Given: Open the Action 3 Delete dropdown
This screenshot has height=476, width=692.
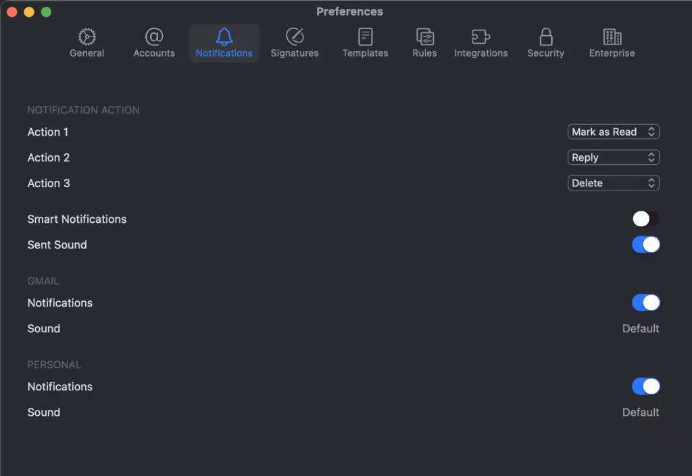Looking at the screenshot, I should (x=614, y=183).
